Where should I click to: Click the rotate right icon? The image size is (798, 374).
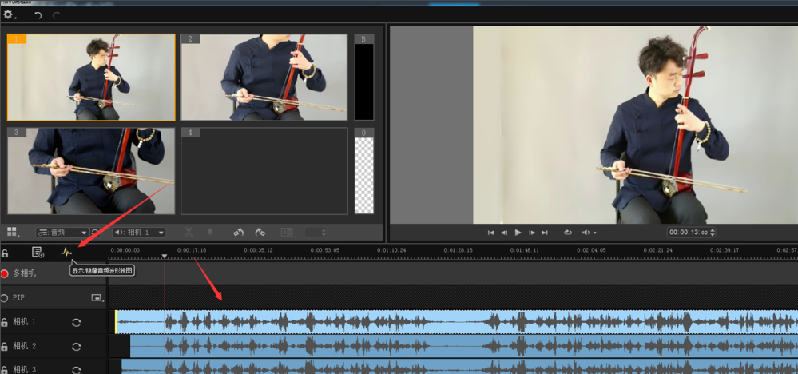(x=260, y=233)
